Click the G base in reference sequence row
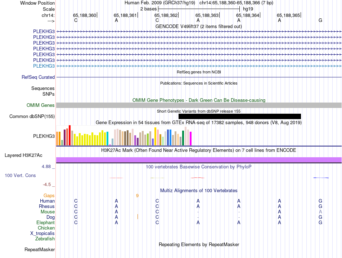342x258 pixels. point(320,20)
